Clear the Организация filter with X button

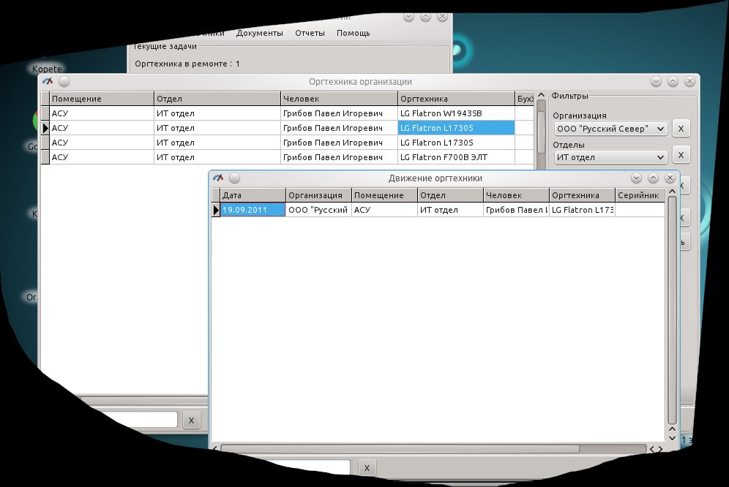[x=681, y=129]
